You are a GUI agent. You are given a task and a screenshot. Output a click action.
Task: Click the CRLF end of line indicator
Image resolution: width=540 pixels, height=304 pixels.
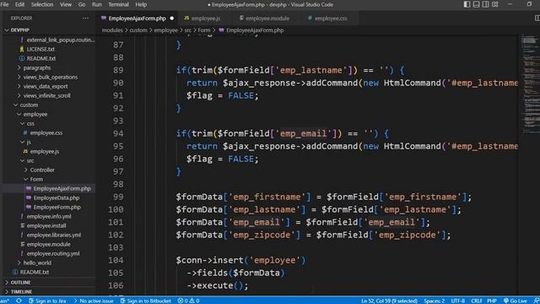coord(476,301)
